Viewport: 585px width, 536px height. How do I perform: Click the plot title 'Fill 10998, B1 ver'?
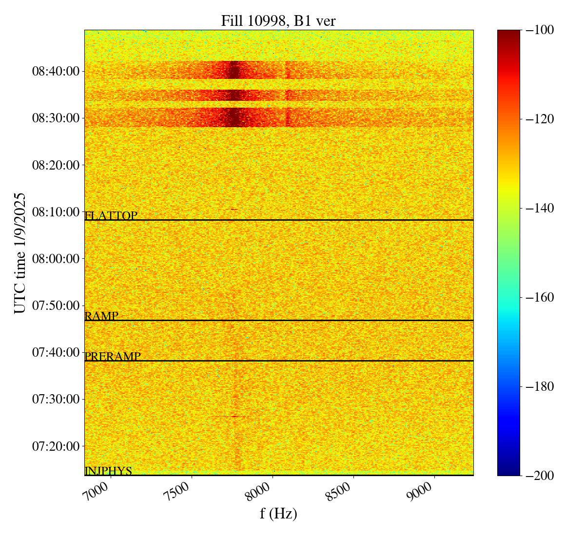[x=278, y=20]
